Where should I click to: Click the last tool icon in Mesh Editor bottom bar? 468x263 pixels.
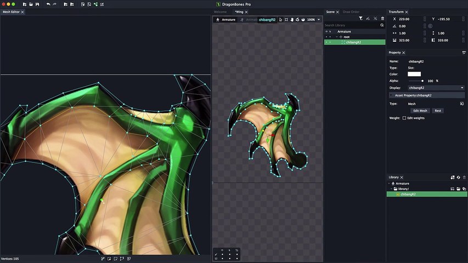pyautogui.click(x=129, y=259)
